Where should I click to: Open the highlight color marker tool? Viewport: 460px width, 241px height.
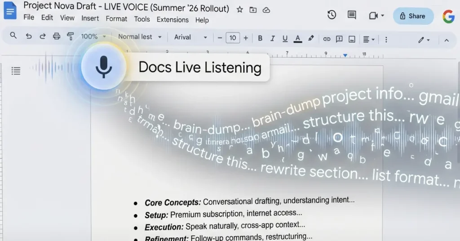pyautogui.click(x=311, y=39)
